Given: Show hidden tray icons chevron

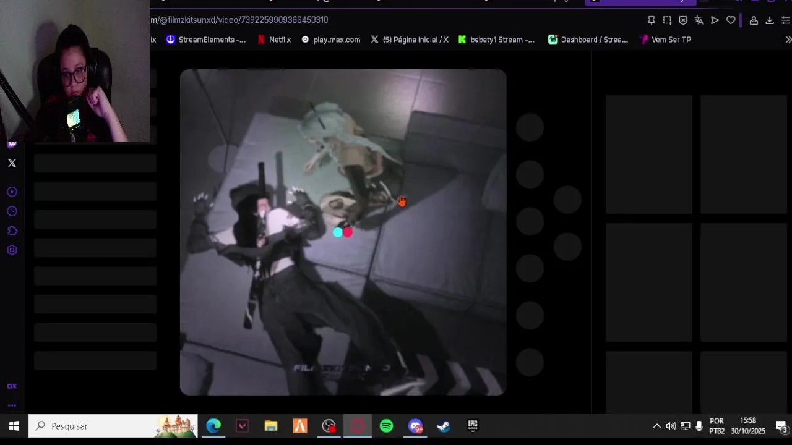Looking at the screenshot, I should [x=657, y=426].
